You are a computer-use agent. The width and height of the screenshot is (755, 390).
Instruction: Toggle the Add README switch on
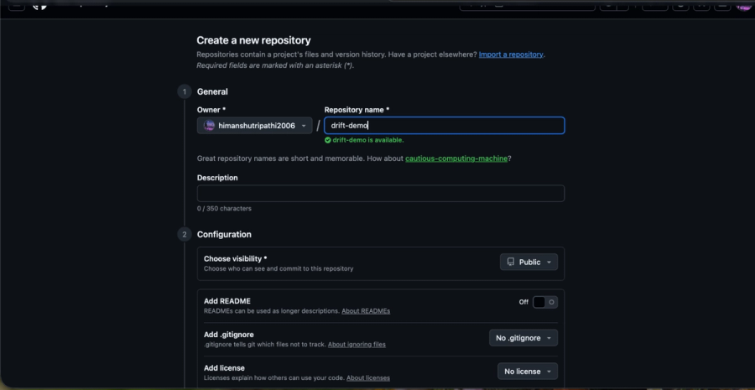545,302
